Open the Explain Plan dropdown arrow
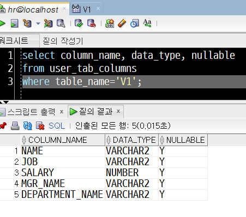The width and height of the screenshot is (246, 217). [x=38, y=23]
